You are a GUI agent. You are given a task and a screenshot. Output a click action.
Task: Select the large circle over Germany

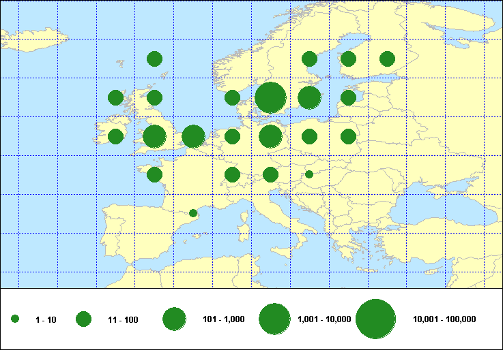tap(270, 136)
